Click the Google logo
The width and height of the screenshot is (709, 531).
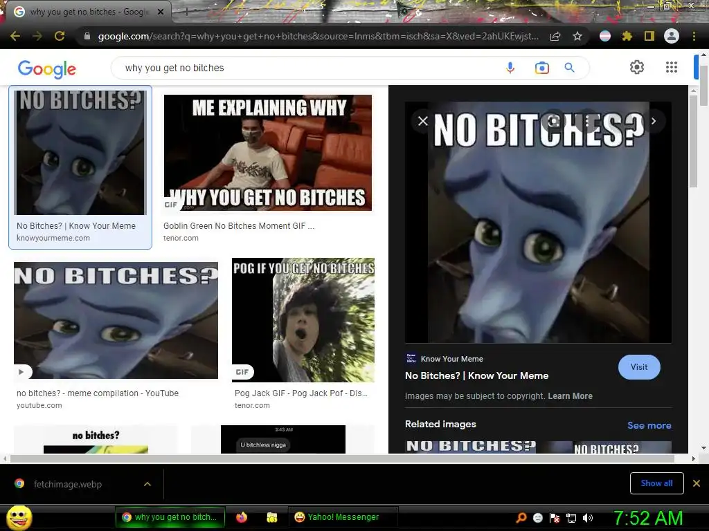click(47, 68)
